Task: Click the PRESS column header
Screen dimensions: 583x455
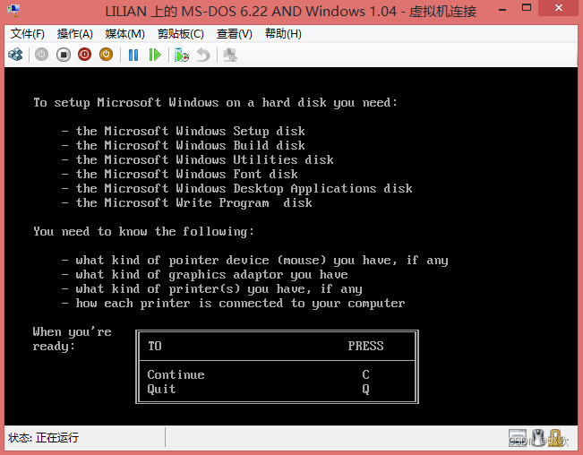Action: pyautogui.click(x=366, y=346)
